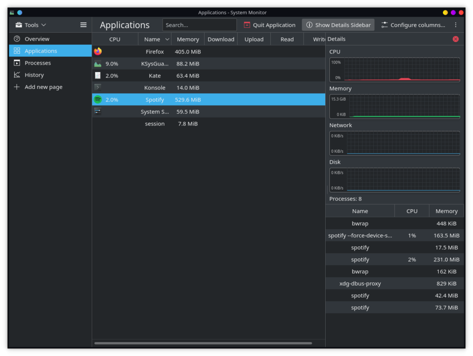Select the session row
The width and height of the screenshot is (473, 356).
pyautogui.click(x=208, y=124)
